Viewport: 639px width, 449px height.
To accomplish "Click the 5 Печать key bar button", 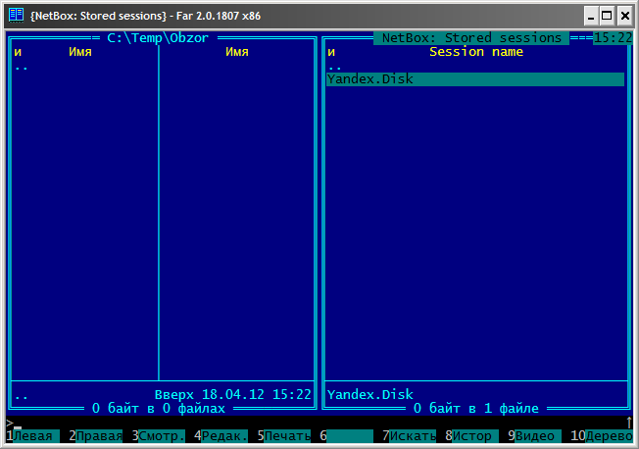I will [288, 435].
